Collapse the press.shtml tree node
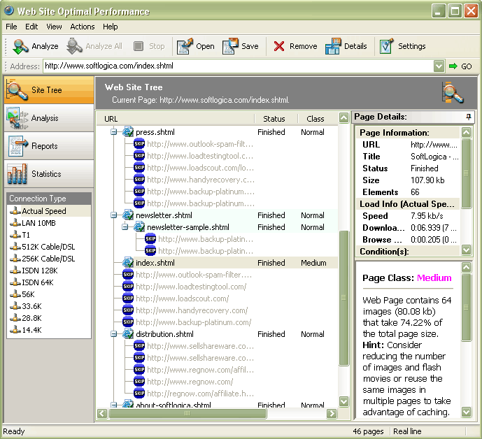482x439 pixels. point(114,132)
